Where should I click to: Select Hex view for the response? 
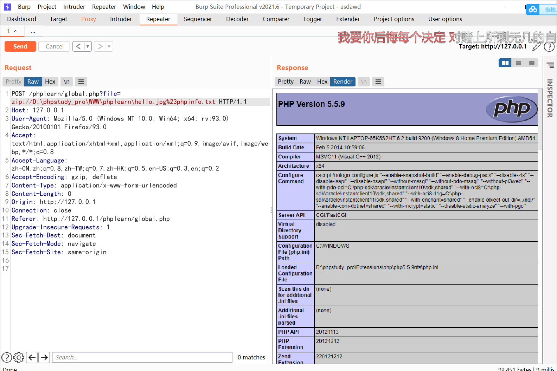tap(322, 82)
